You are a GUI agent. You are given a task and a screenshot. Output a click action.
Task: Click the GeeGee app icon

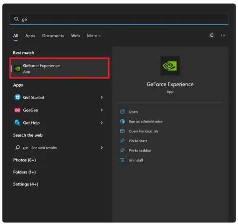18,110
